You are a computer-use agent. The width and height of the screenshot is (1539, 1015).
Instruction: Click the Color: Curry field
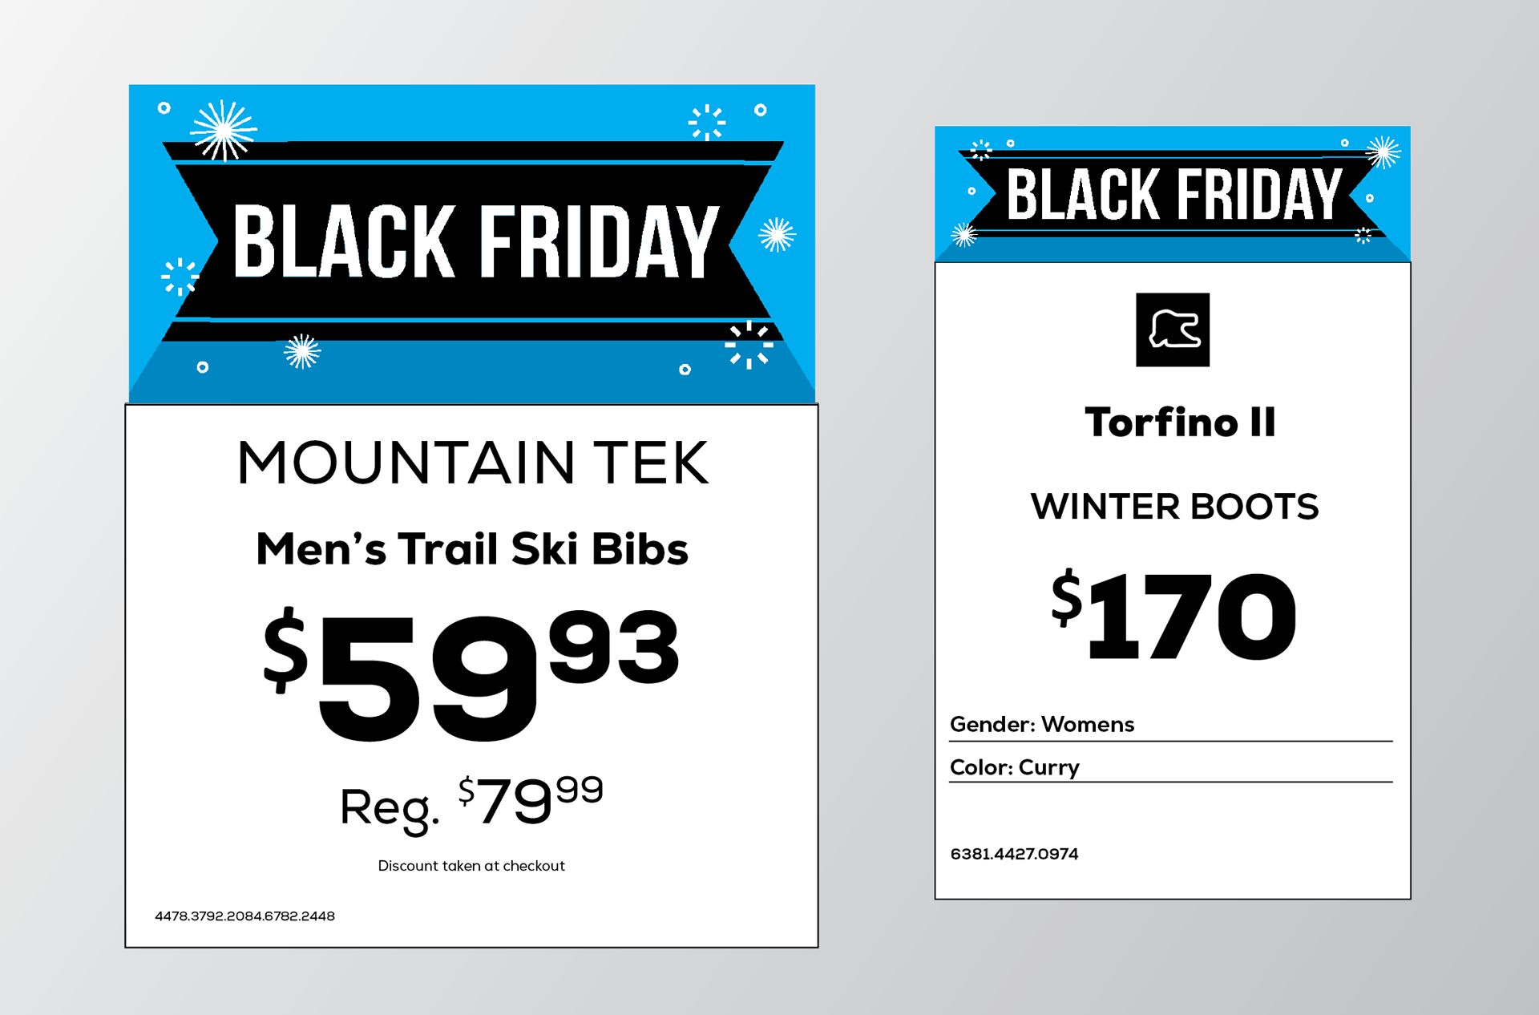(1171, 768)
